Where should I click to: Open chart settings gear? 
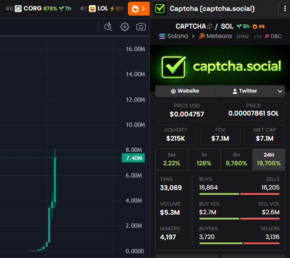(x=125, y=27)
